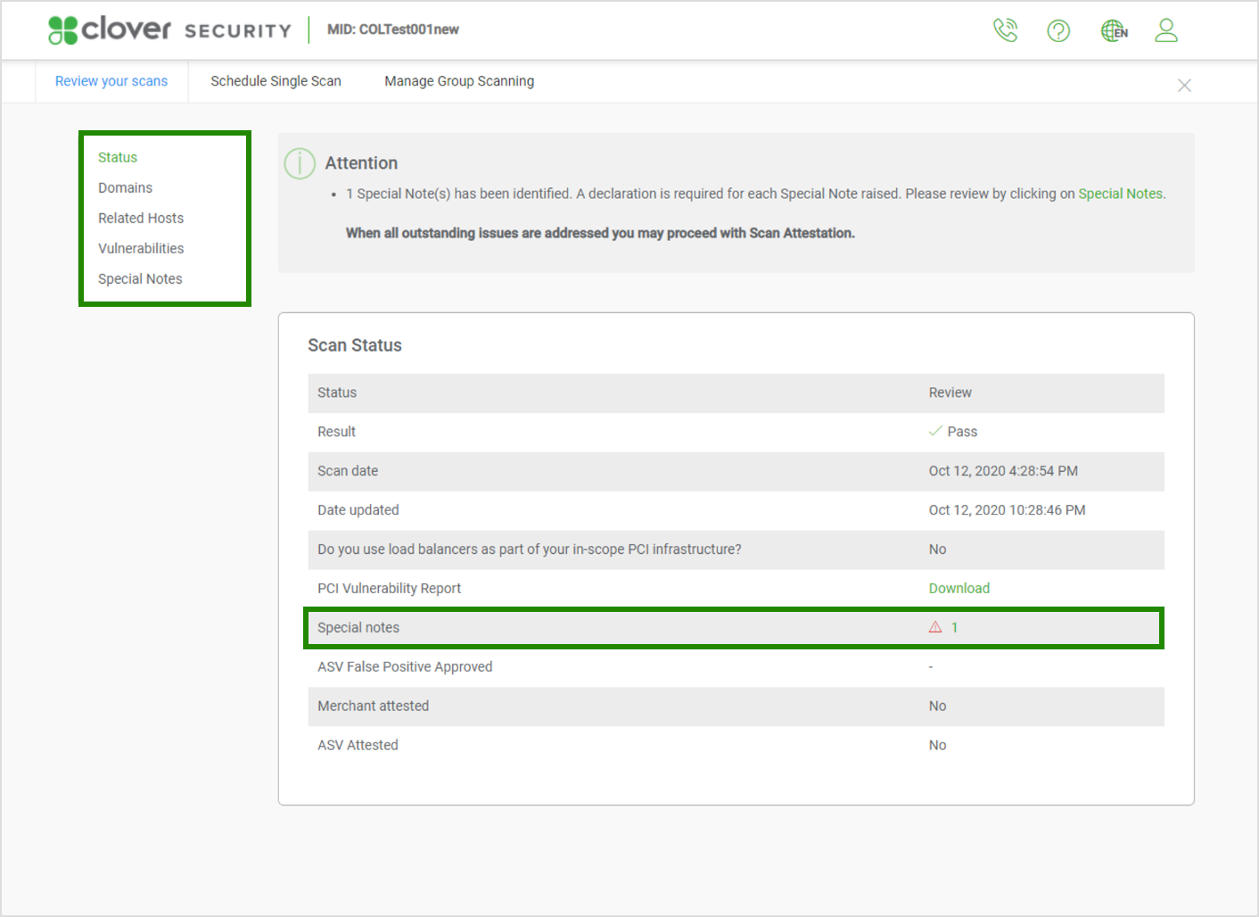Select Domains in the side menu
1259x917 pixels.
click(x=125, y=187)
